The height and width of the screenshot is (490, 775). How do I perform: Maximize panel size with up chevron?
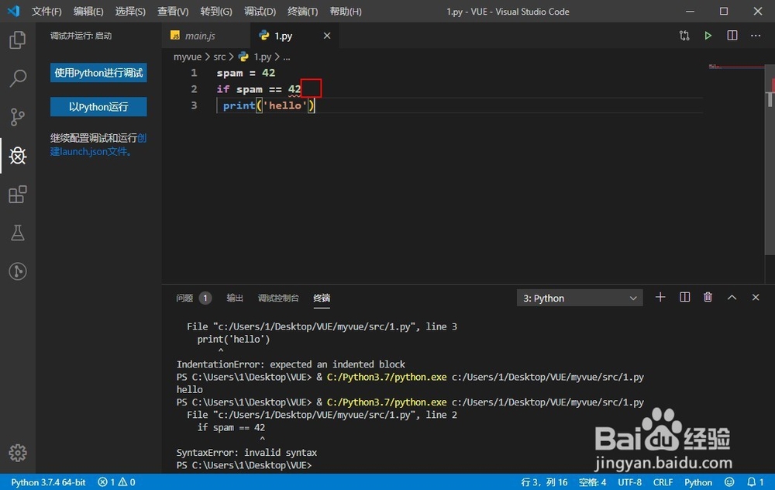click(732, 297)
